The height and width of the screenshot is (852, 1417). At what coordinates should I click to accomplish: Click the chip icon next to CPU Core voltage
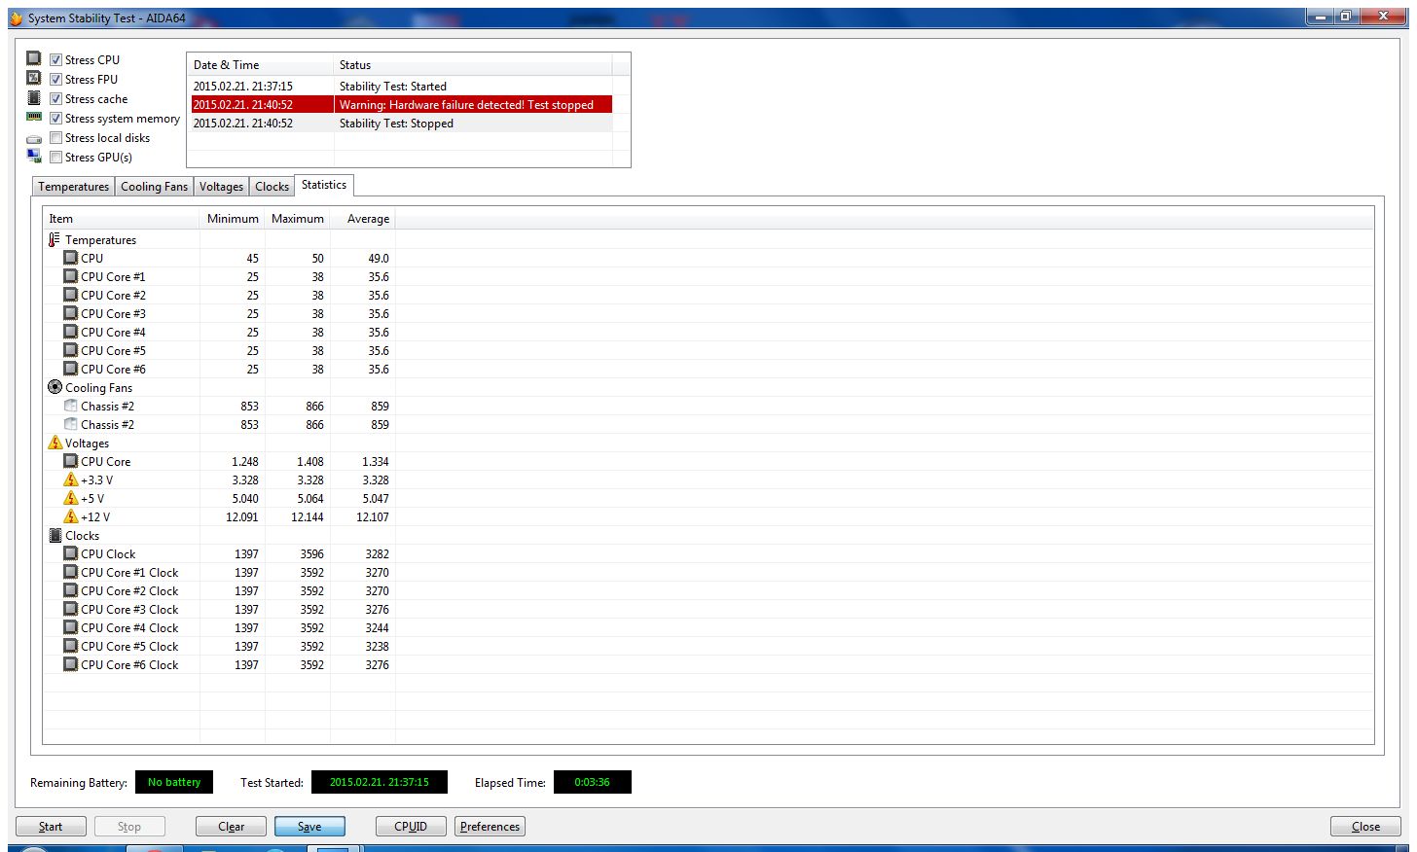point(70,461)
